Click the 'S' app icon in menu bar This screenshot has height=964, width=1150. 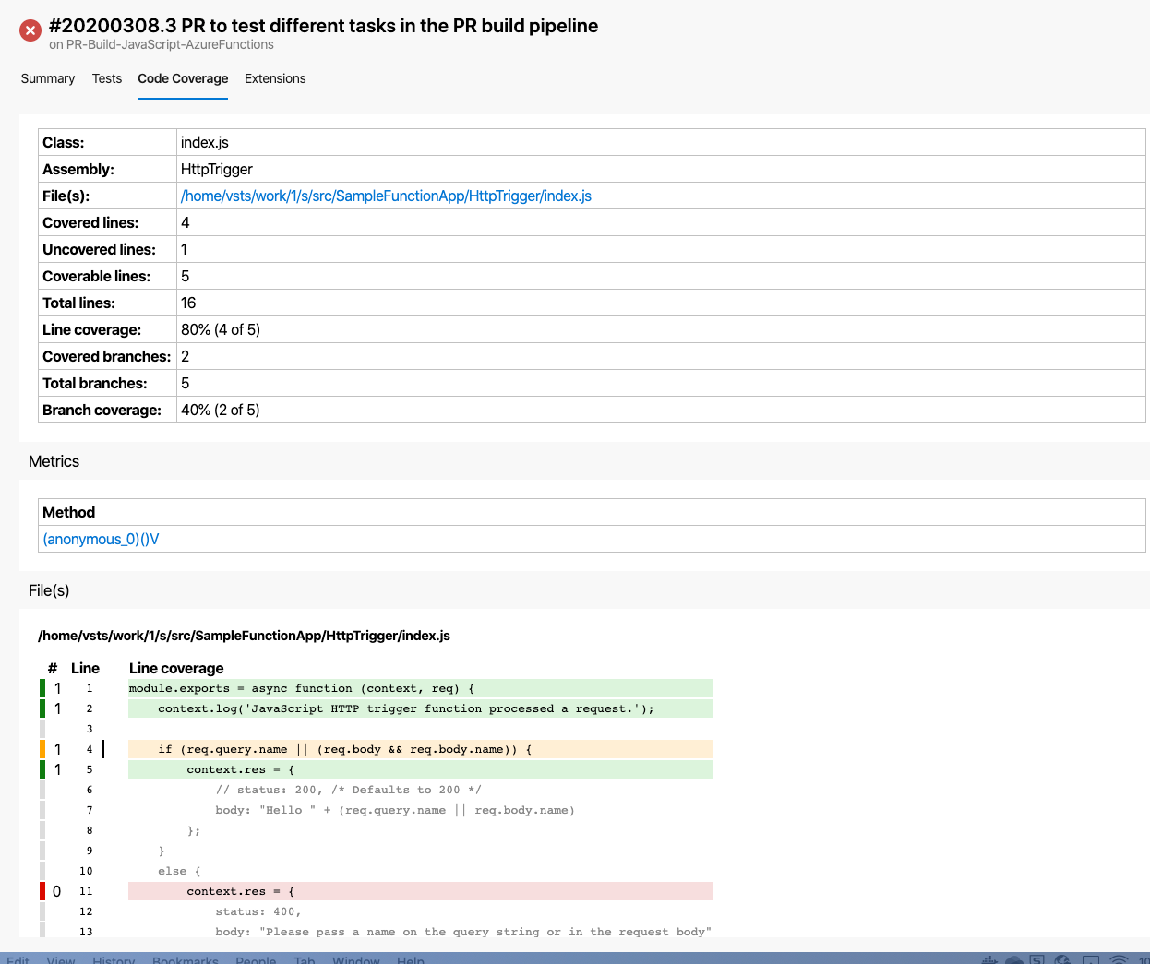click(x=1038, y=959)
